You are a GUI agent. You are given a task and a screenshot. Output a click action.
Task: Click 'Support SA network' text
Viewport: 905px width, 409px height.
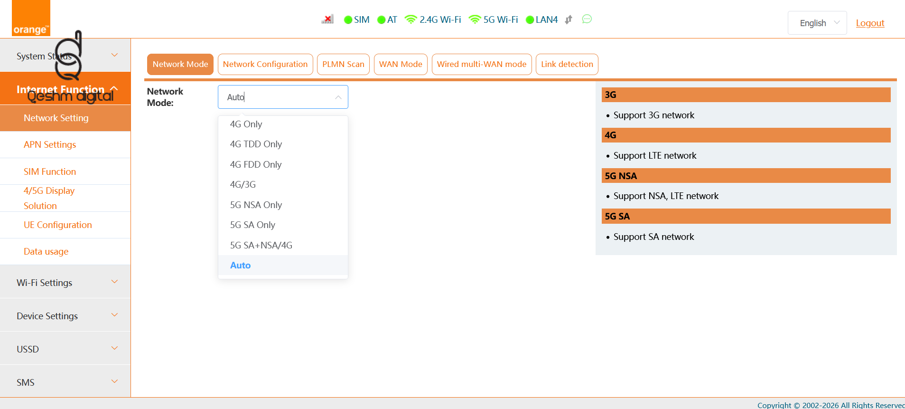(653, 237)
